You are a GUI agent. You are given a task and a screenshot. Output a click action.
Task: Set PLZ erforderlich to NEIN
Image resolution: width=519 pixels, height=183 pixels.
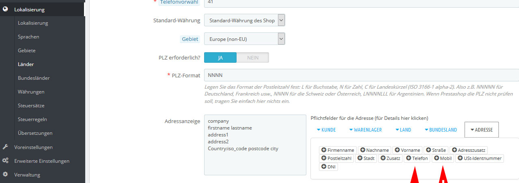pyautogui.click(x=253, y=57)
